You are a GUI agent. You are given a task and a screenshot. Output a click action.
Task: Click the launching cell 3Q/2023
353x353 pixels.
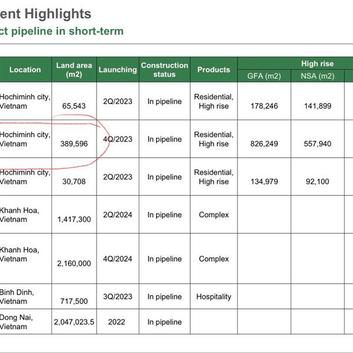[118, 297]
